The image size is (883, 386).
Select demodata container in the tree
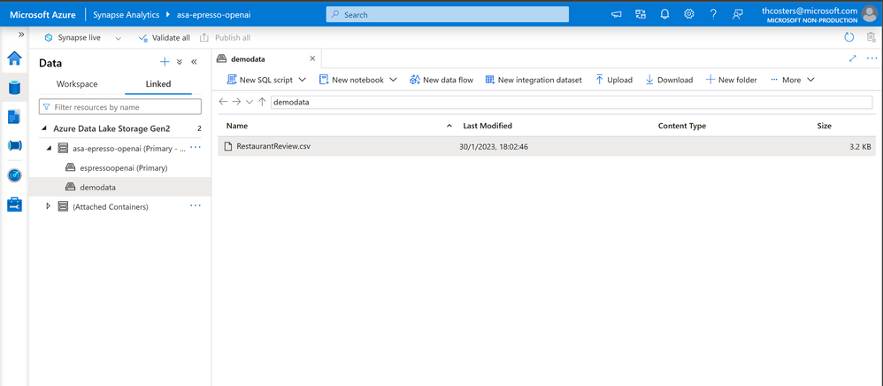coord(98,187)
